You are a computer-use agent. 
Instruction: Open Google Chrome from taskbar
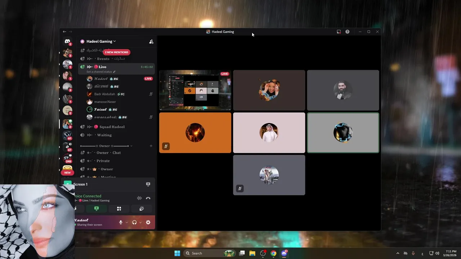(x=274, y=253)
